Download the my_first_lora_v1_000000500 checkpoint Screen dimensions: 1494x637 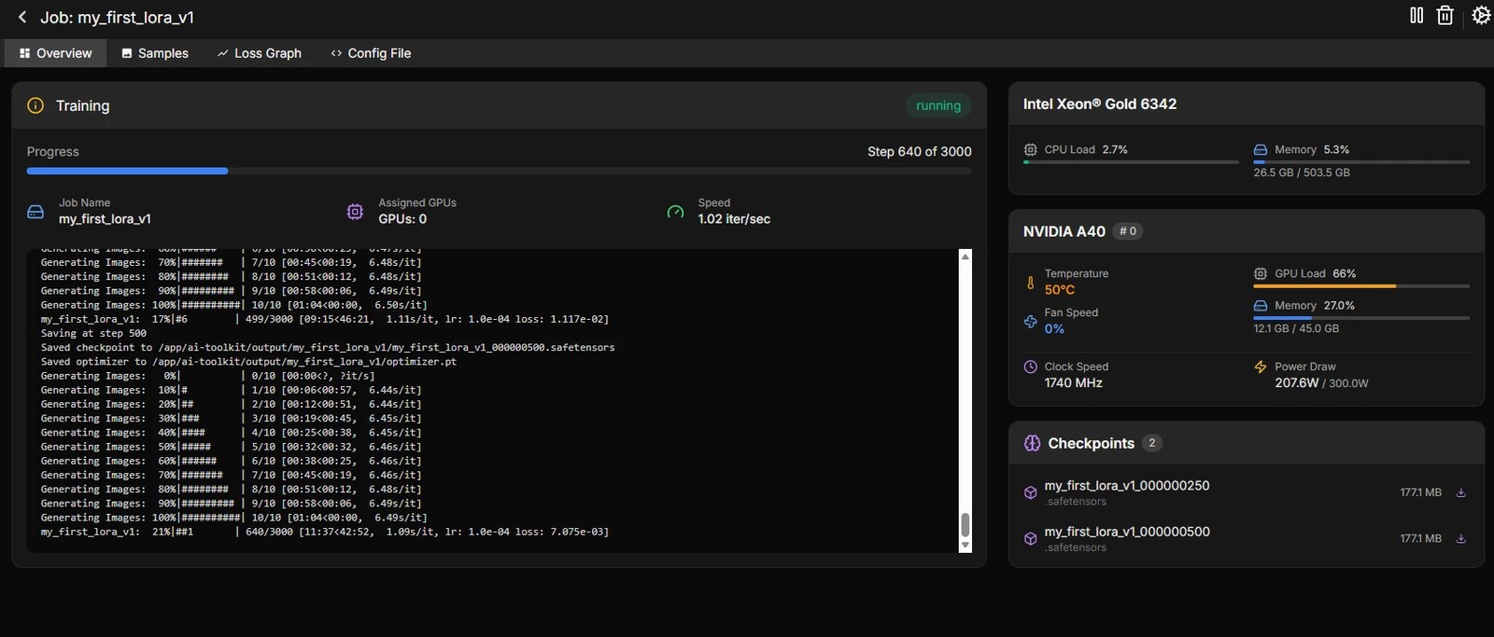click(1461, 538)
